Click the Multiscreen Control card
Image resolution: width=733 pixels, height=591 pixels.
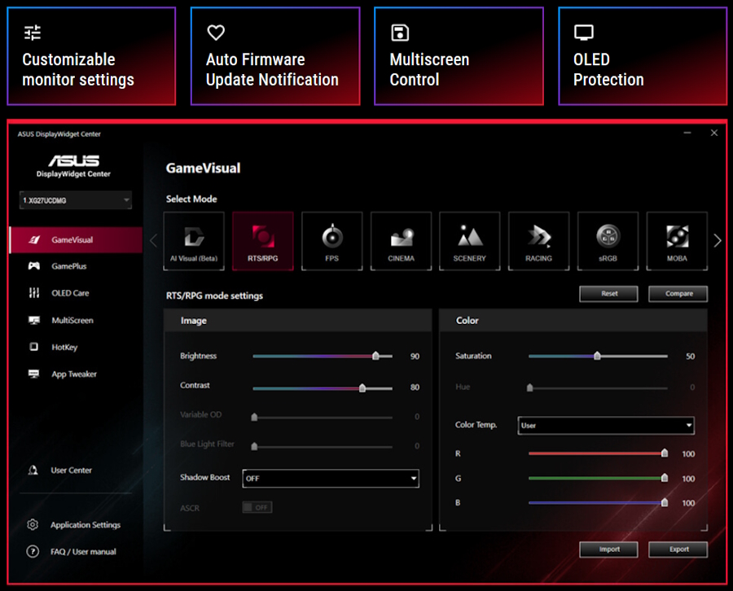(x=459, y=56)
